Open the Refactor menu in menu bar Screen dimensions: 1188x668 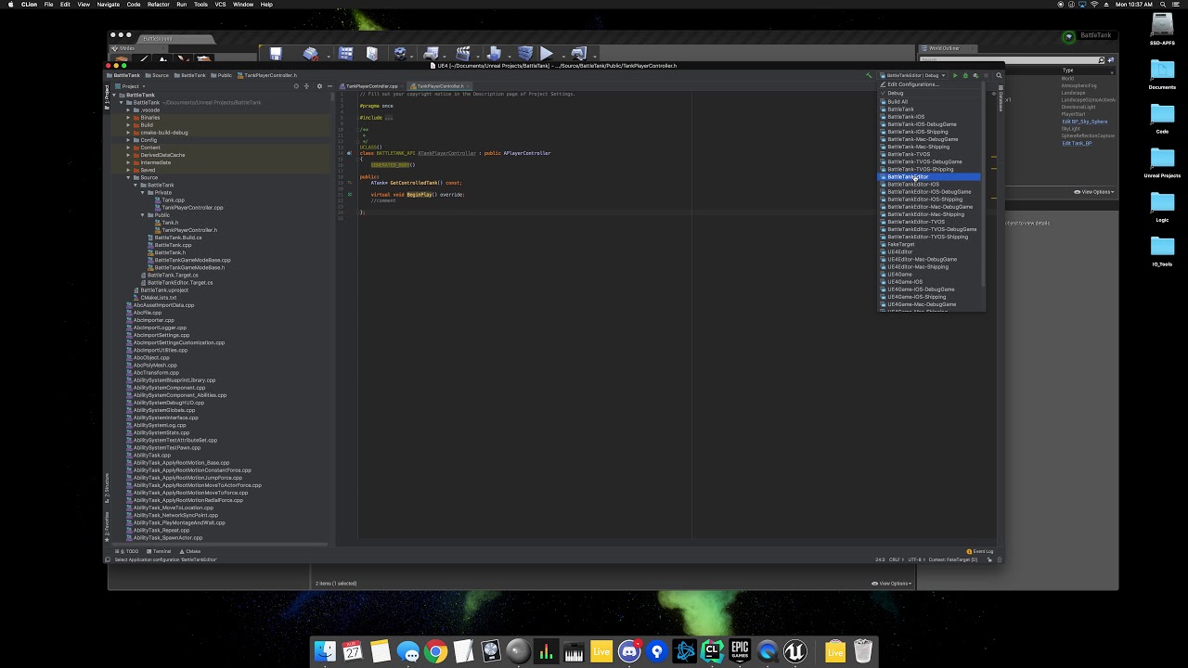tap(159, 5)
